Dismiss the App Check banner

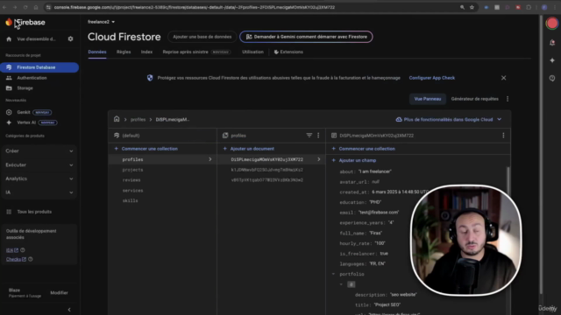[x=503, y=78]
